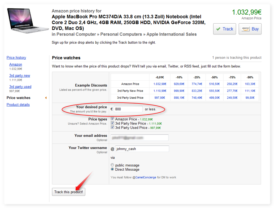This screenshot has width=274, height=208.
Task: Select Price watches in the sidebar
Action: click(18, 98)
